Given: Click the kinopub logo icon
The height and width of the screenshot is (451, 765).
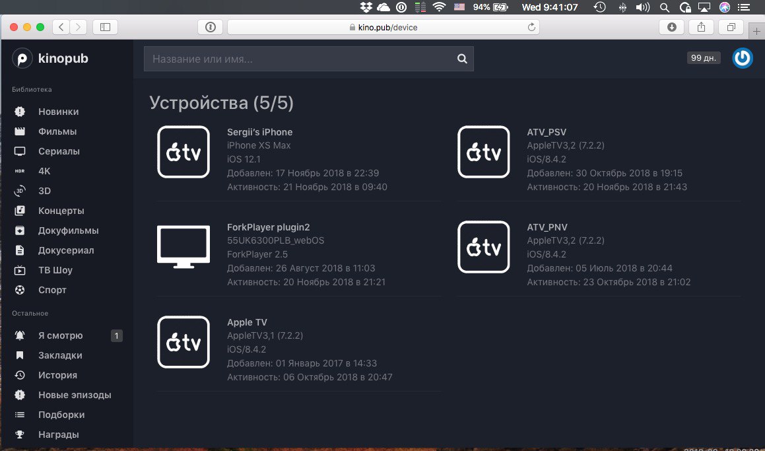Looking at the screenshot, I should click(x=22, y=59).
